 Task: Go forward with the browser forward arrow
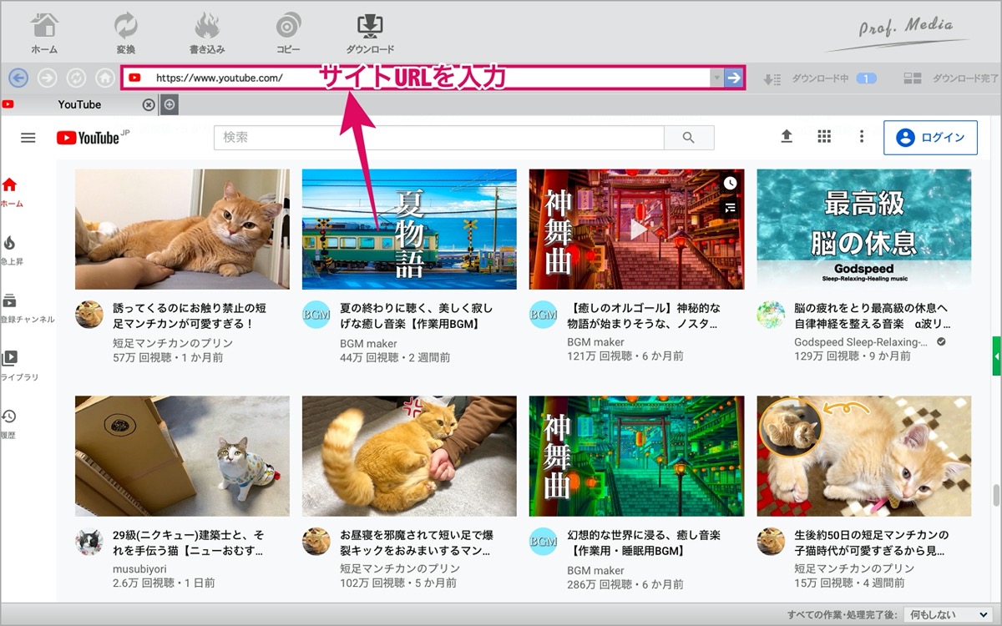tap(47, 78)
